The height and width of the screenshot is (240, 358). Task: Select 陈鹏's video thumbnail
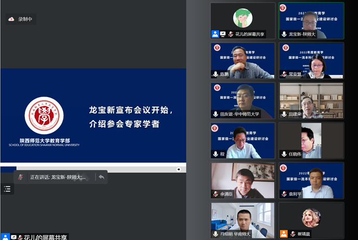click(243, 60)
